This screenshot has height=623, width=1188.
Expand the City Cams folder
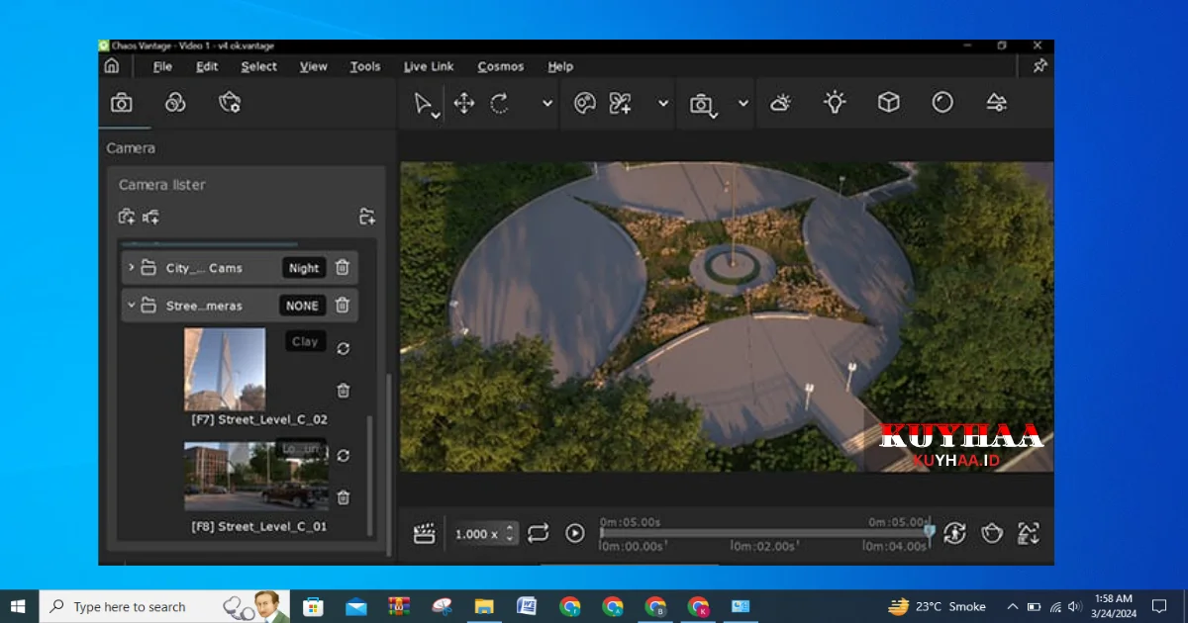pos(131,268)
